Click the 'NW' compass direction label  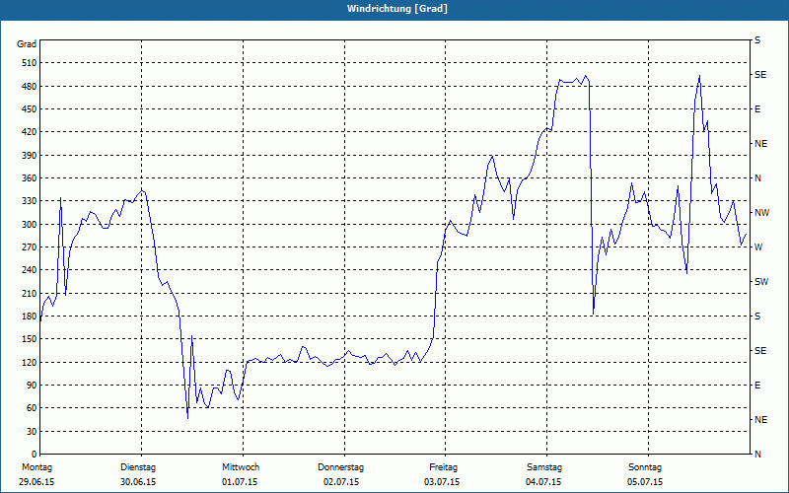761,213
